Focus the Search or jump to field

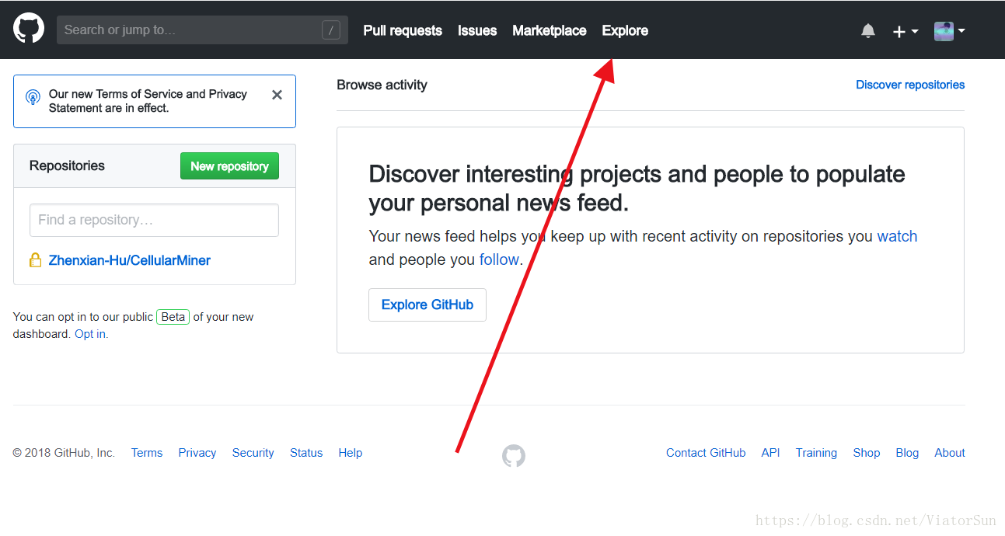pos(202,30)
